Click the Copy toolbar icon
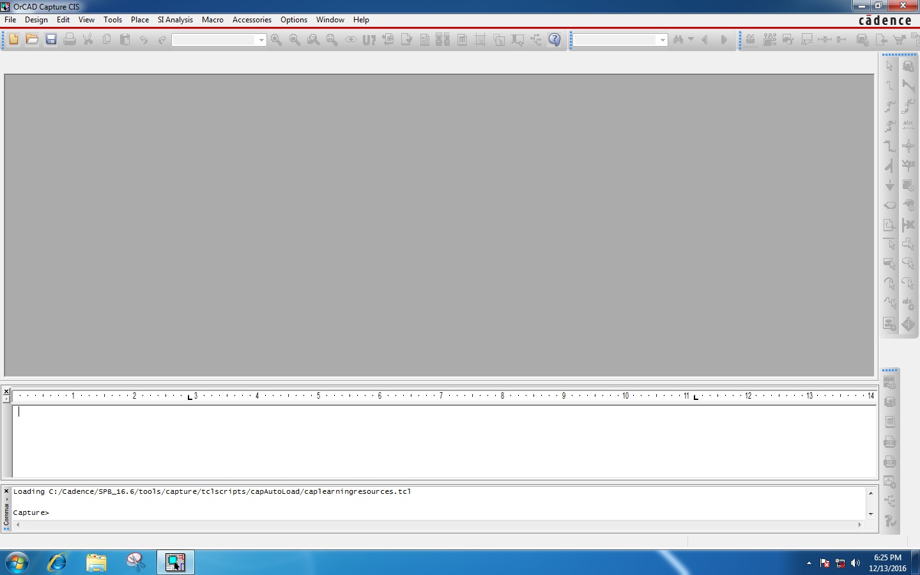This screenshot has width=920, height=575. click(x=107, y=40)
